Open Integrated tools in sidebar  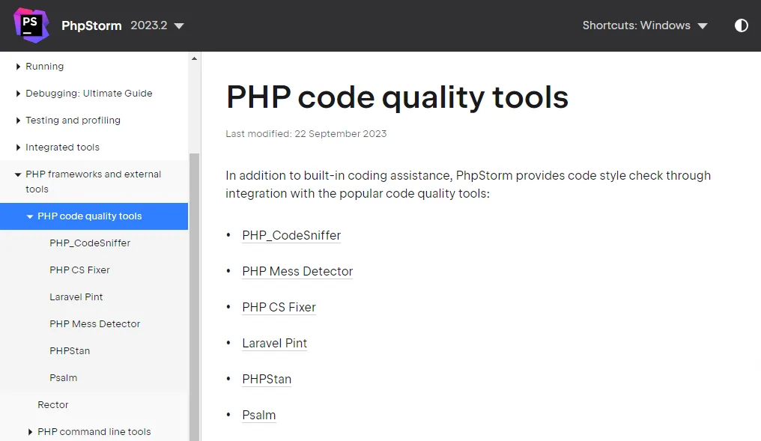tap(63, 147)
